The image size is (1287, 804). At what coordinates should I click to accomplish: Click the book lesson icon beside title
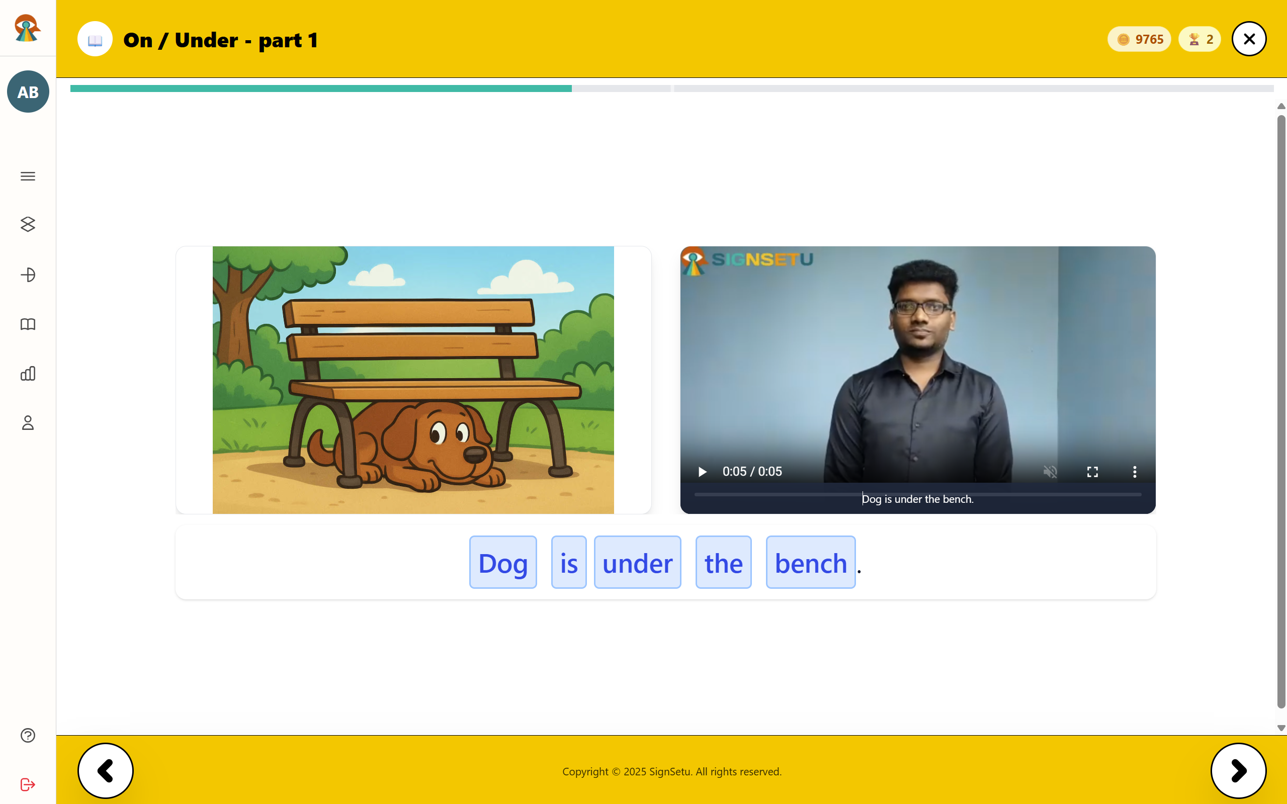pyautogui.click(x=95, y=39)
